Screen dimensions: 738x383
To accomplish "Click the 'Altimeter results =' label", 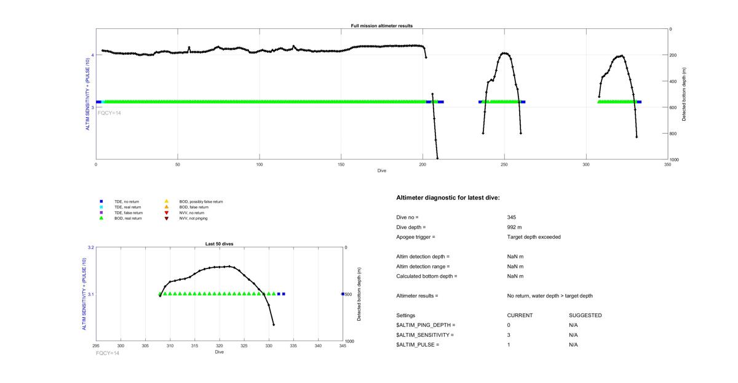I will tap(417, 296).
